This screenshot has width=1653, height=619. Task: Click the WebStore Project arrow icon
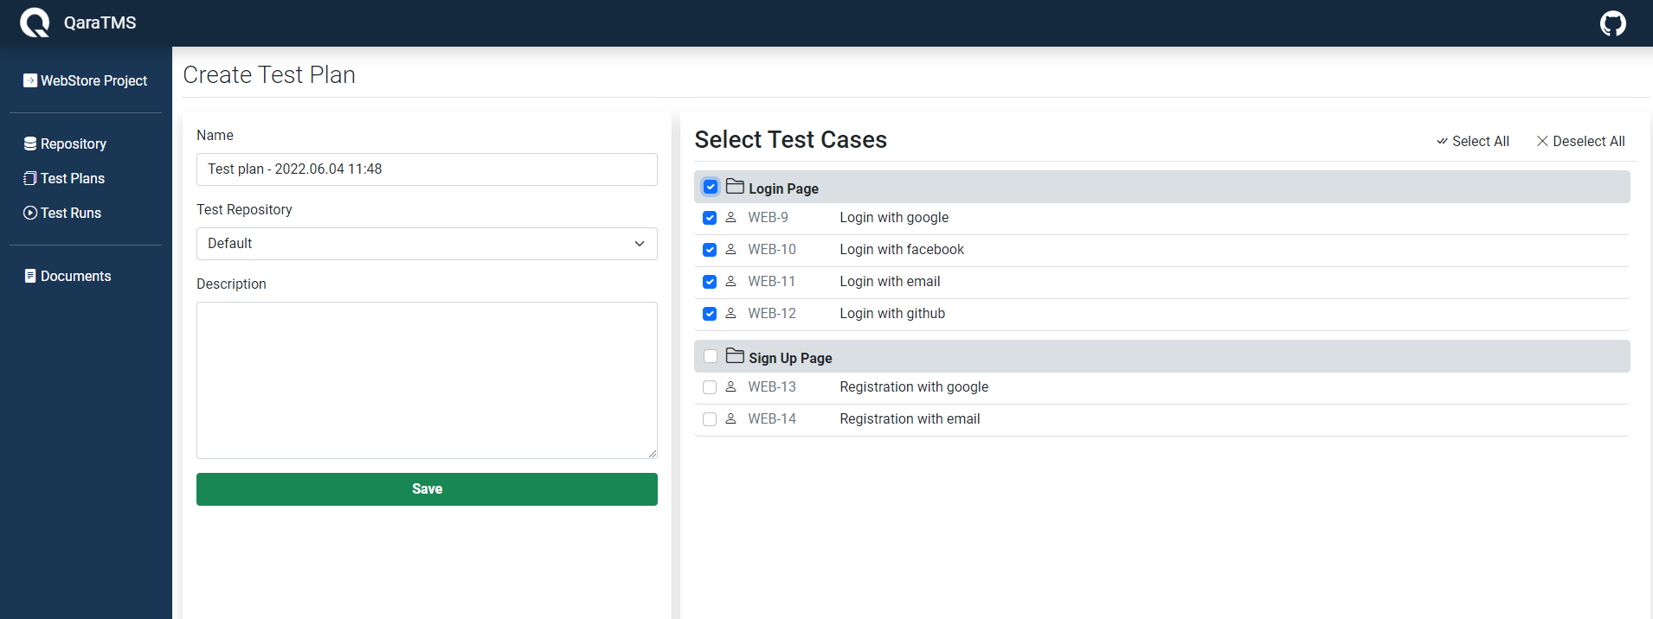coord(30,80)
